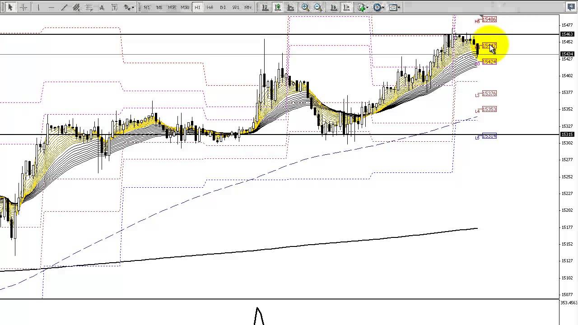Click the 15376 pivot level label

pyautogui.click(x=489, y=93)
